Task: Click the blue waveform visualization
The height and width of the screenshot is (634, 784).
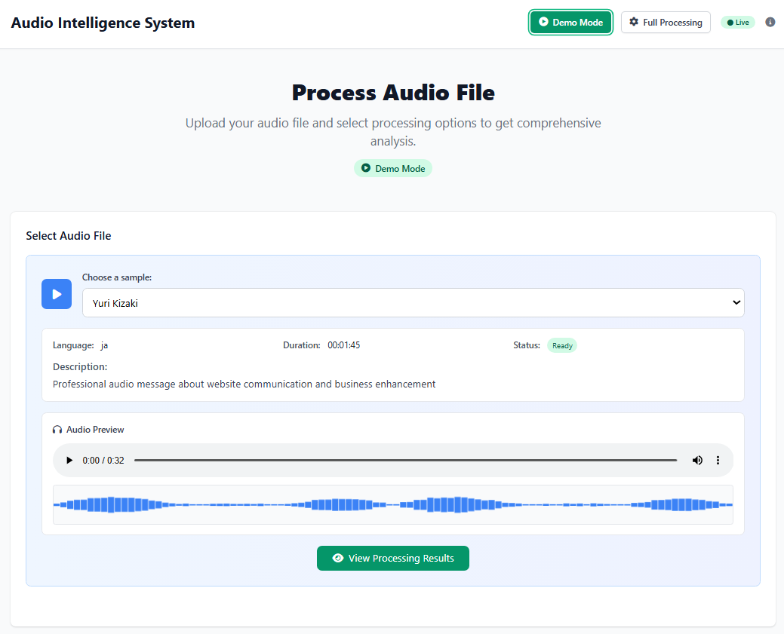Action: pos(392,504)
